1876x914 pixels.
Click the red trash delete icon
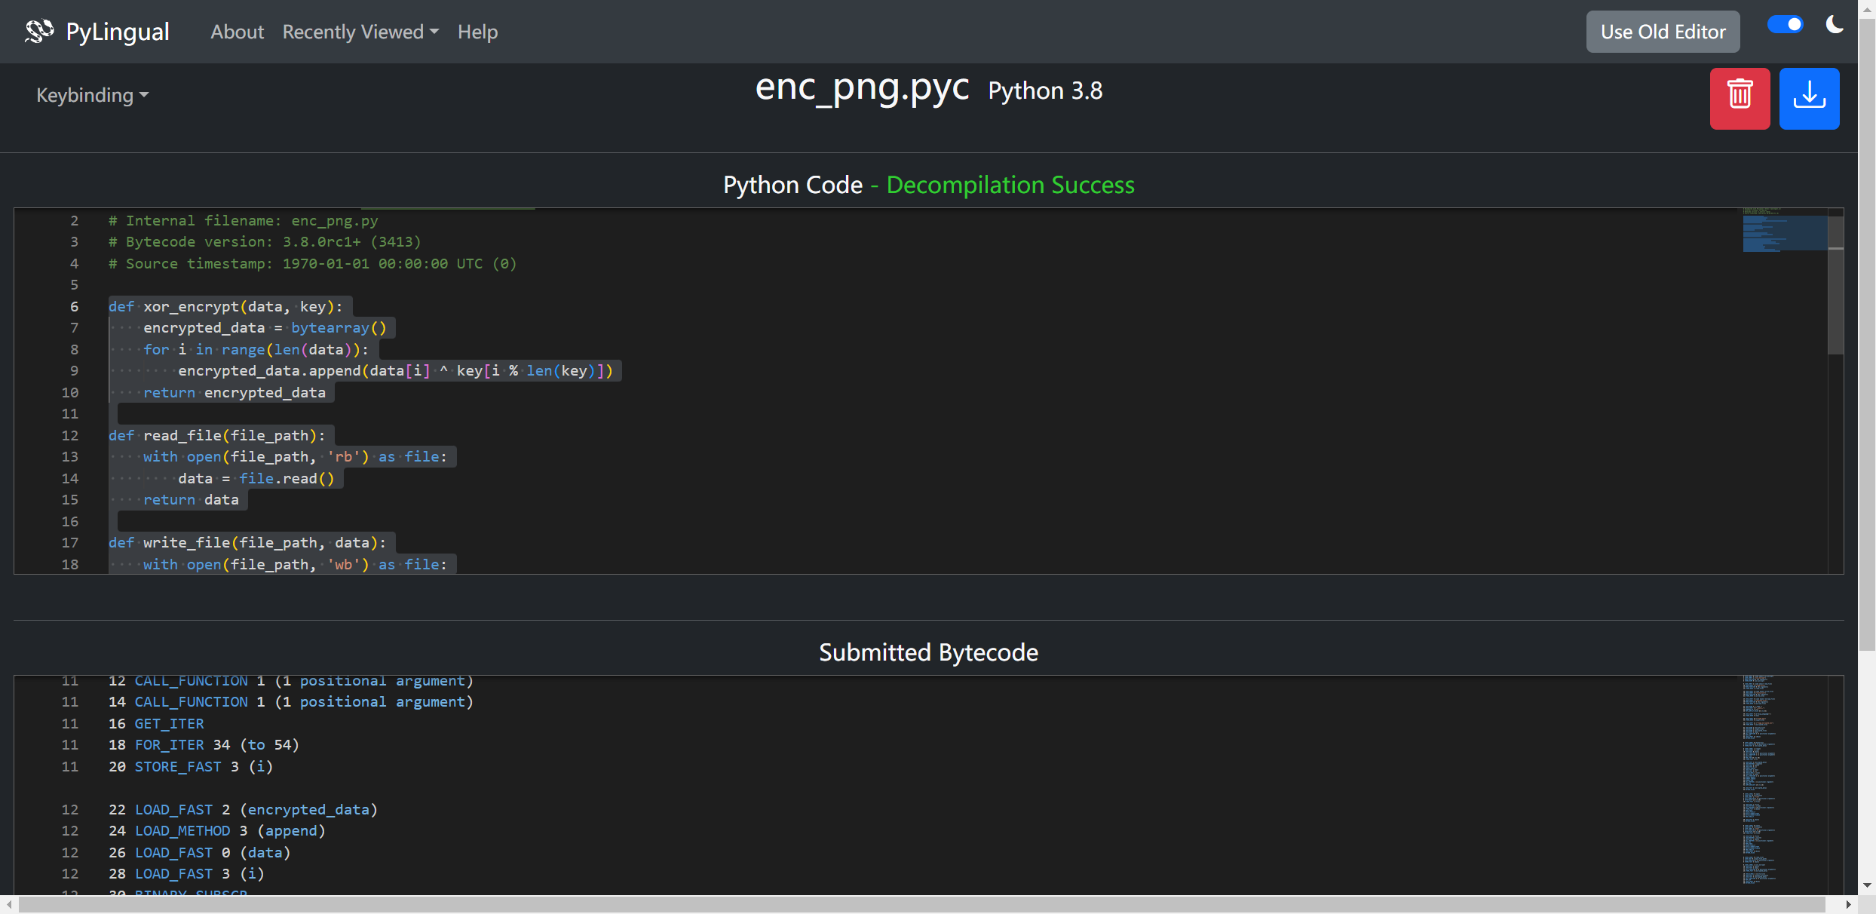(x=1740, y=98)
